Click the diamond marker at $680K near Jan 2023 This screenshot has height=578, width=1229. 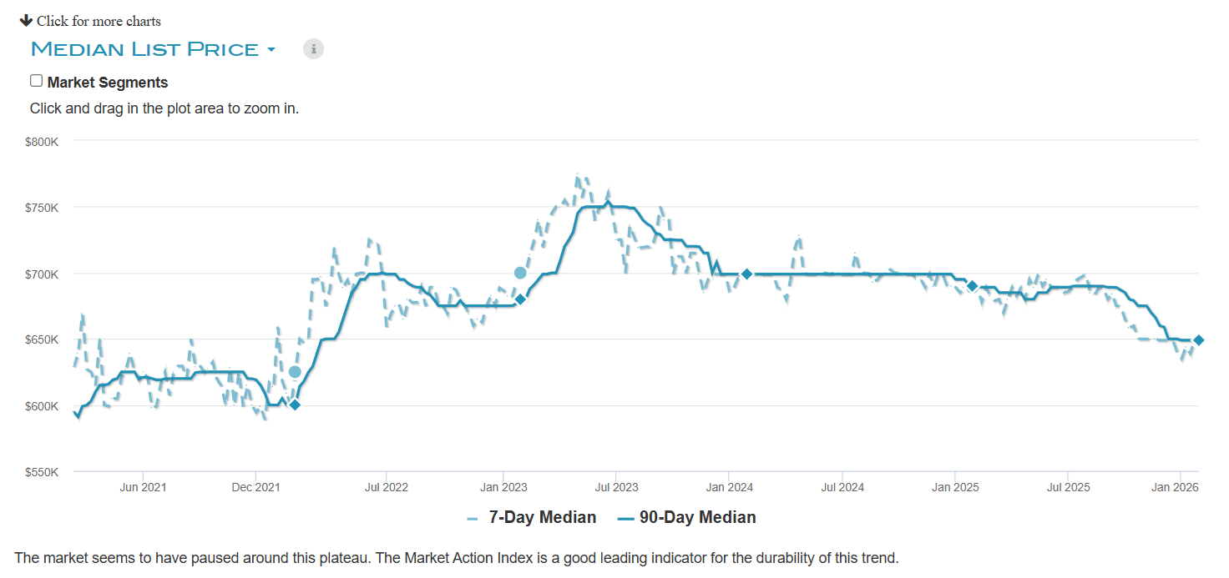520,299
